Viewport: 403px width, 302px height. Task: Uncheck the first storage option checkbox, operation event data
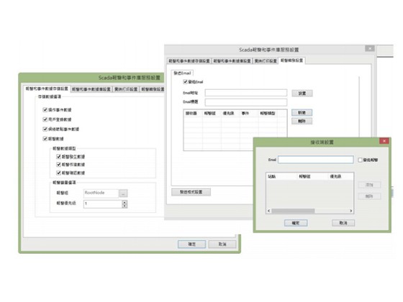tap(45, 110)
